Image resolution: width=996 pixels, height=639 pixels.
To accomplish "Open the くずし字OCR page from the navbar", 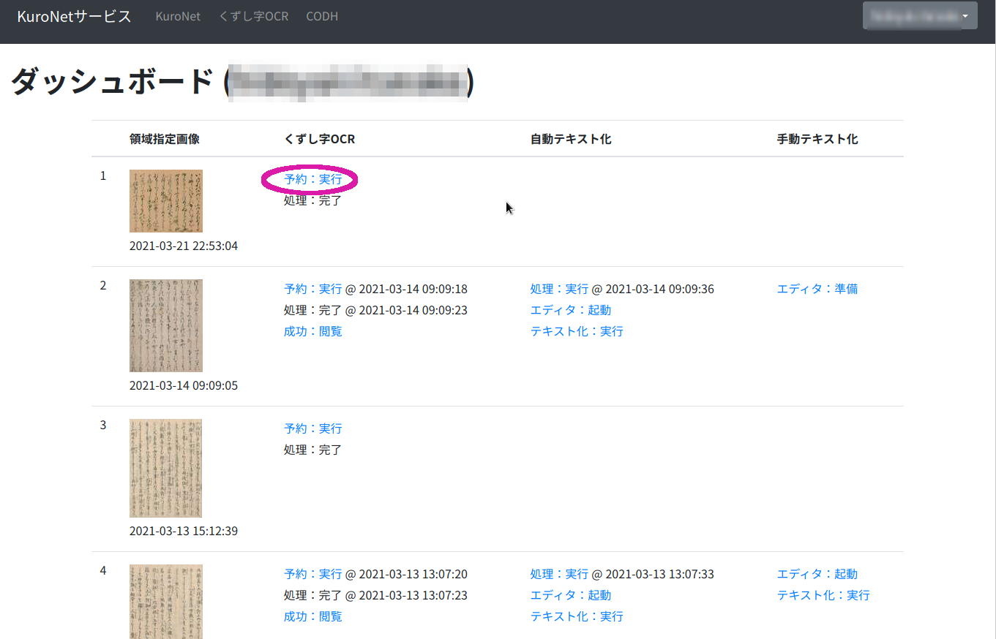I will (x=253, y=16).
